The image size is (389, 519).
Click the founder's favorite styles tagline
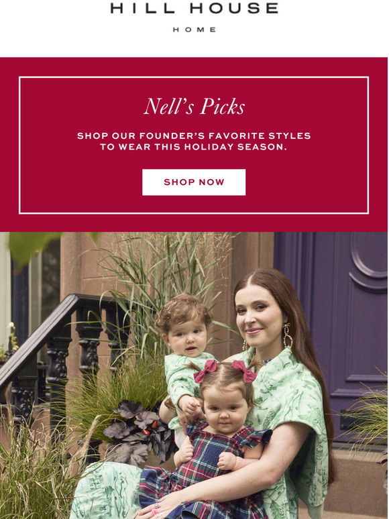pos(194,141)
